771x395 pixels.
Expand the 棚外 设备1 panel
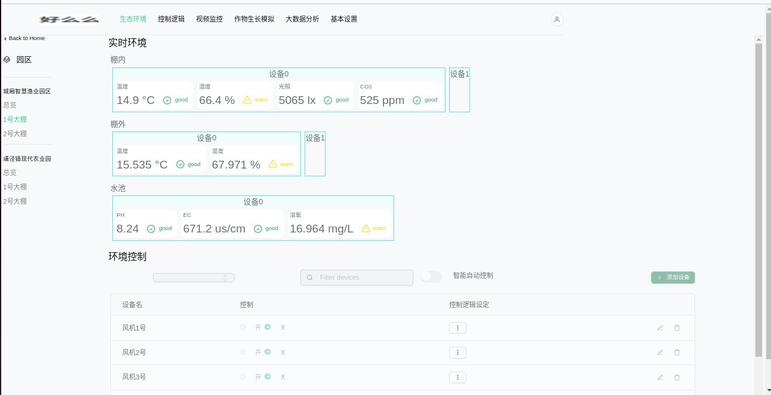coord(315,154)
